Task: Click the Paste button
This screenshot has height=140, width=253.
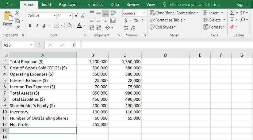Action: (x=7, y=19)
